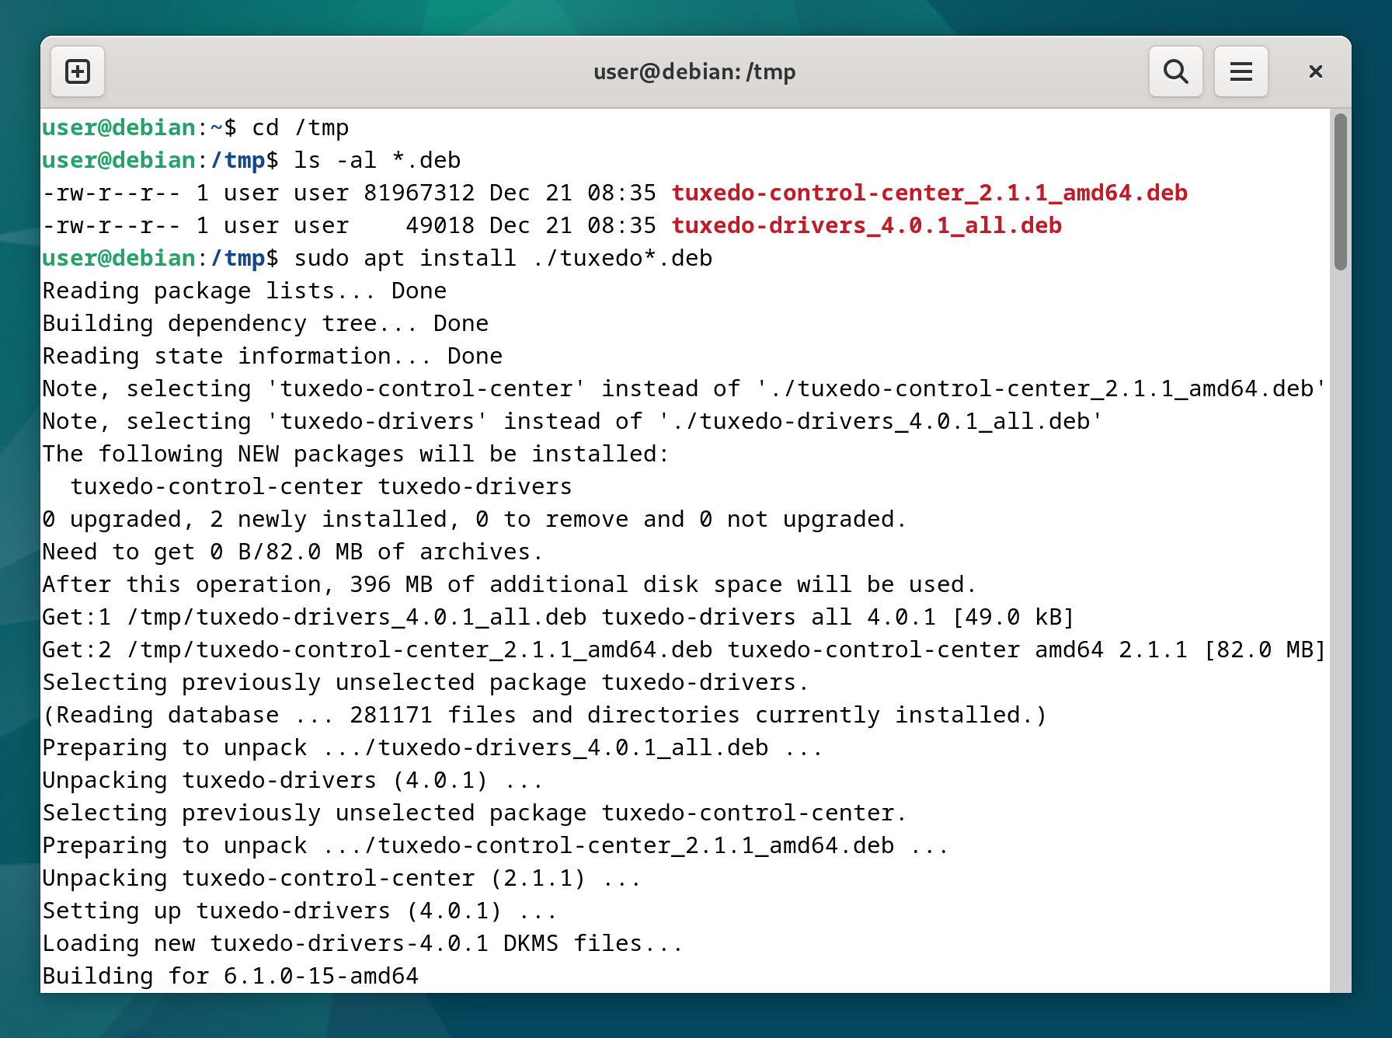Viewport: 1392px width, 1038px height.
Task: Click 'Reading state information... Done' line
Action: pyautogui.click(x=273, y=356)
